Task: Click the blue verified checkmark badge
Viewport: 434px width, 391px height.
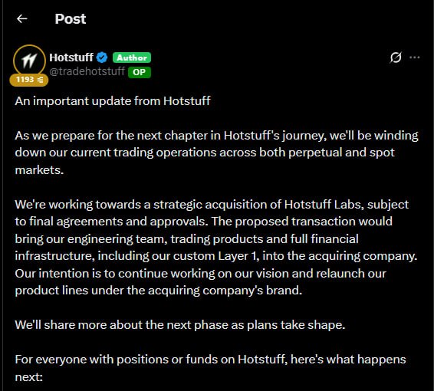Action: pyautogui.click(x=102, y=58)
